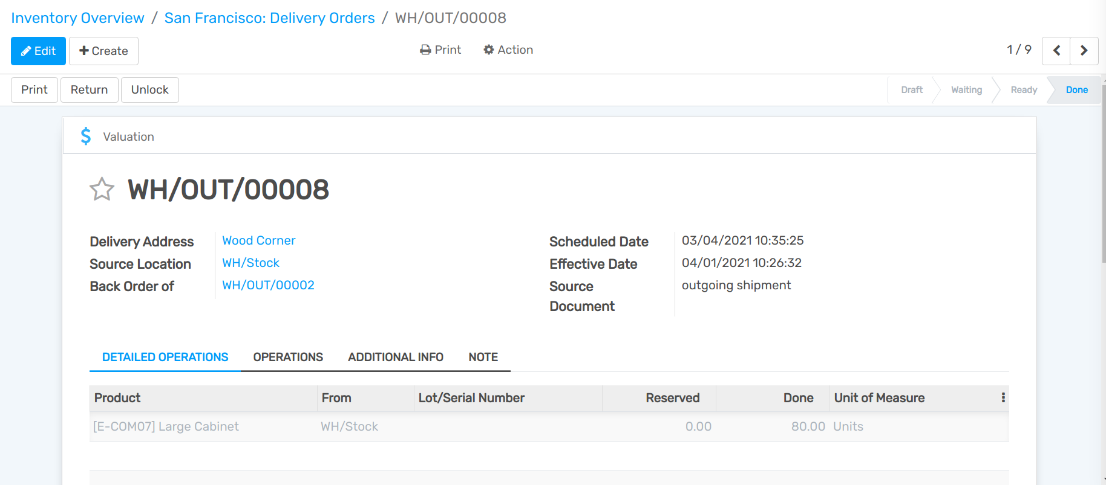Select the Note tab
The height and width of the screenshot is (485, 1106).
point(483,357)
